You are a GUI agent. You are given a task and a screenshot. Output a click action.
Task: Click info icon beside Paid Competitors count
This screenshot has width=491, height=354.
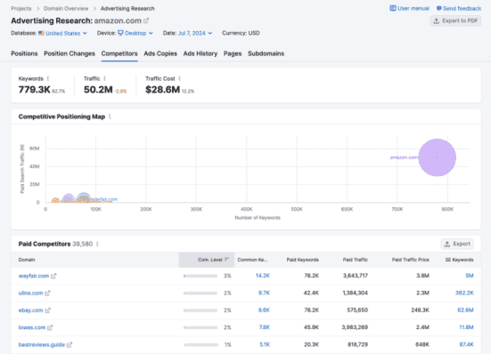97,244
